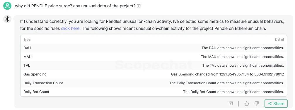Open the 'click here' rules link
This screenshot has width=295, height=110.
point(70,29)
